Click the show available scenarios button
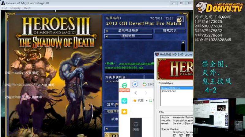Screen dimensions: 245x137 point(128,31)
